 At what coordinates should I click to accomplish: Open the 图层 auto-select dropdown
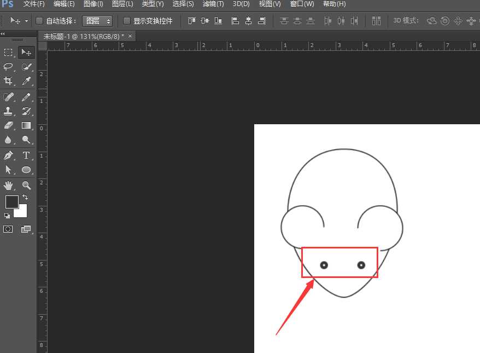[97, 21]
